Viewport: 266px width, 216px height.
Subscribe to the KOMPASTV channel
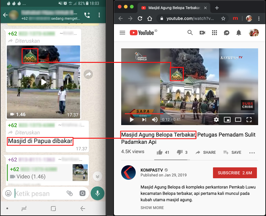(x=235, y=173)
